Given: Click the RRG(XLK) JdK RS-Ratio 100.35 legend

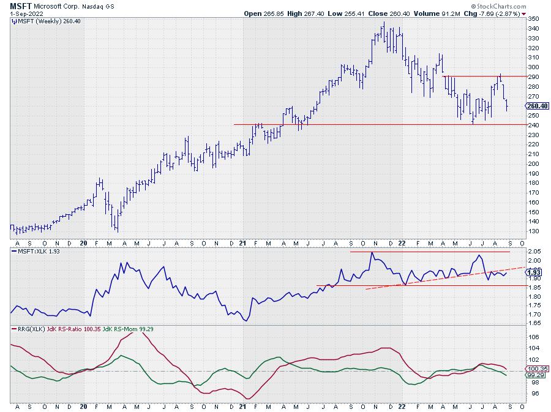Looking at the screenshot, I should (x=56, y=329).
